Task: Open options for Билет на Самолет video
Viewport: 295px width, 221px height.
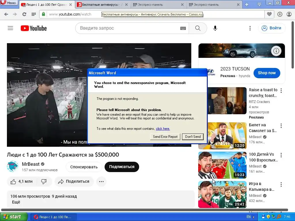Action: [x=281, y=126]
